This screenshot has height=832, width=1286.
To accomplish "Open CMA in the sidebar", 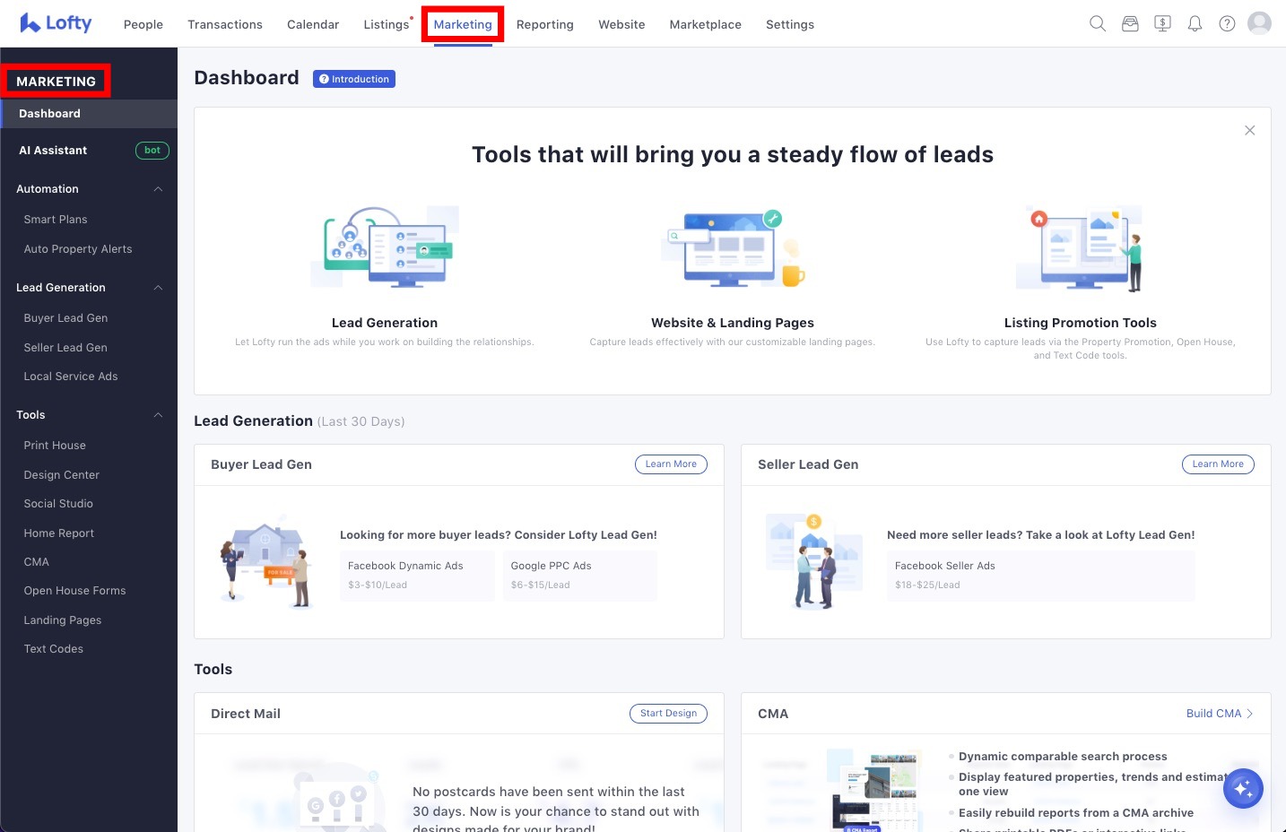I will coord(36,562).
